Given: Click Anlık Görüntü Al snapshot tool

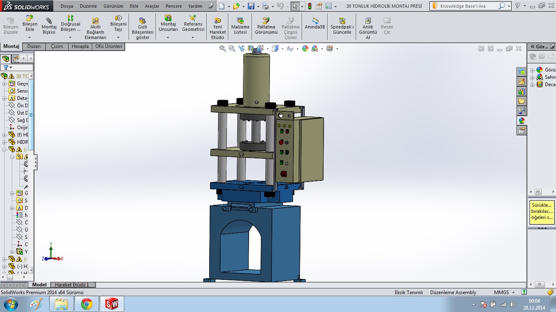Looking at the screenshot, I should tap(368, 28).
